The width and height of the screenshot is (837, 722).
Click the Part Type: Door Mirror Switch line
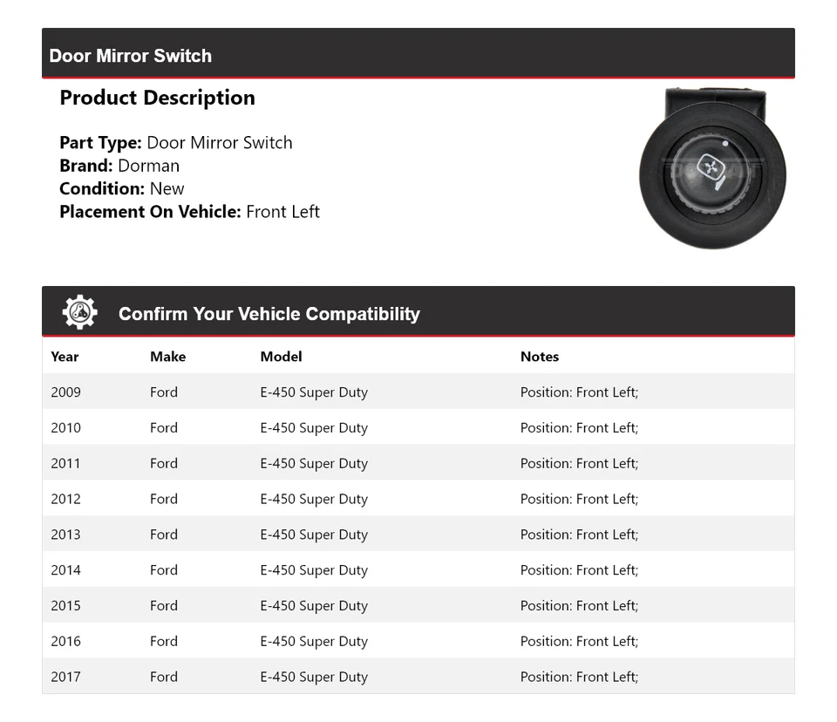tap(176, 143)
